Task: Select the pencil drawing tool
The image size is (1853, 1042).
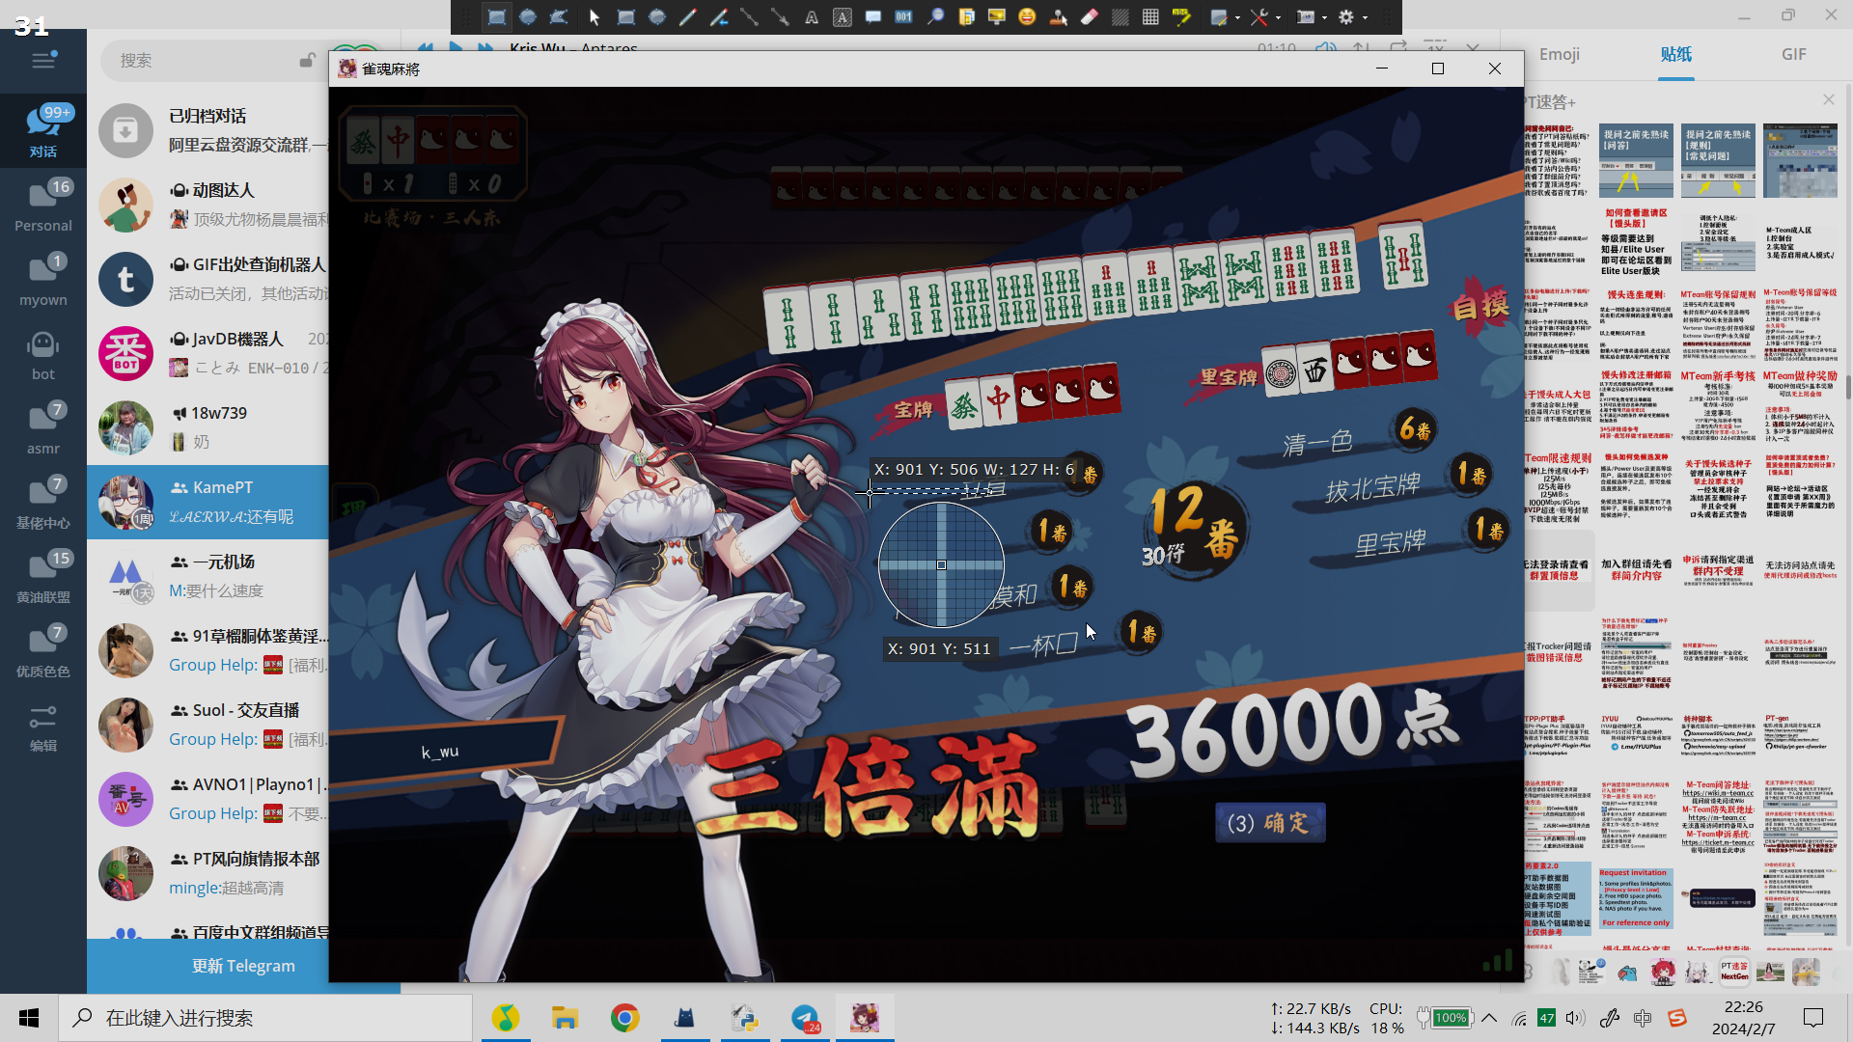Action: (x=687, y=16)
